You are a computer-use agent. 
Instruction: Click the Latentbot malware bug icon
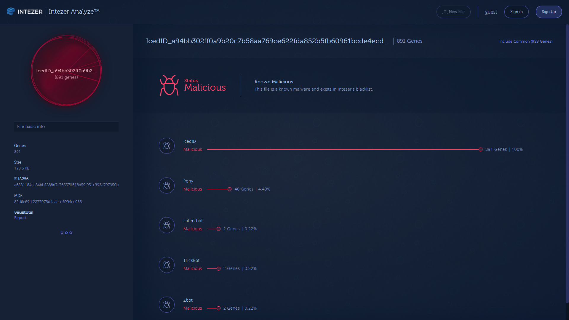(x=167, y=225)
